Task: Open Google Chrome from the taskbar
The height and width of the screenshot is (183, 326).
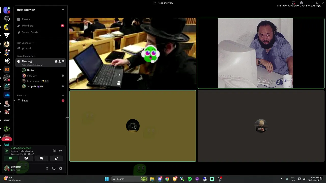Action: point(167,179)
